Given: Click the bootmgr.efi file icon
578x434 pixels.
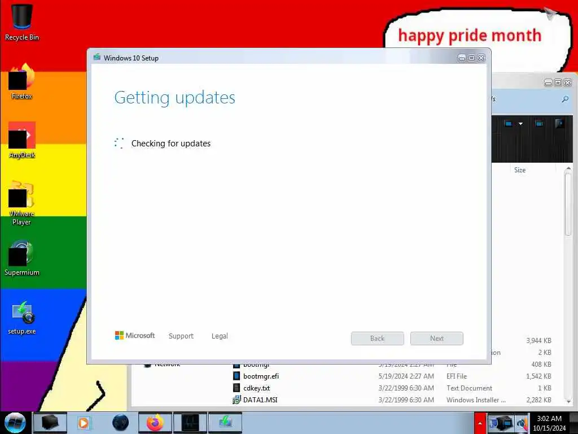Looking at the screenshot, I should click(x=237, y=376).
